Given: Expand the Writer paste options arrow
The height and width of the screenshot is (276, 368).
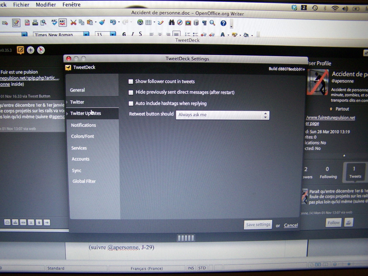Looking at the screenshot, I should pyautogui.click(x=96, y=22).
